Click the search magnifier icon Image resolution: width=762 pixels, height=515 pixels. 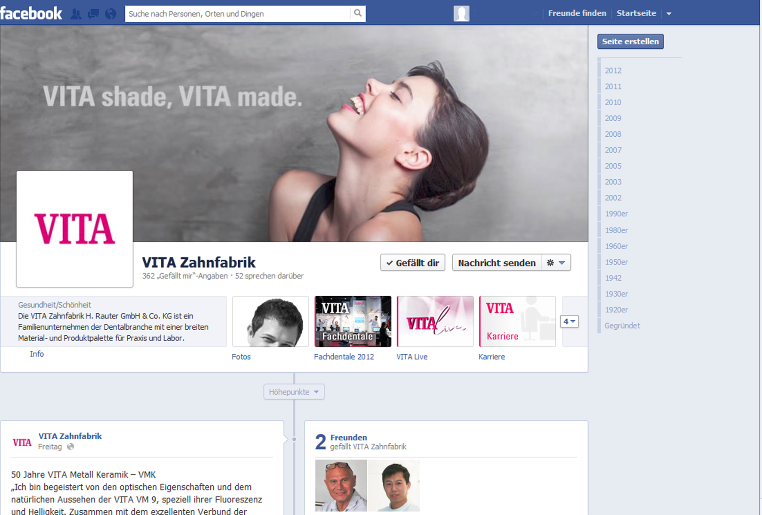[x=358, y=13]
